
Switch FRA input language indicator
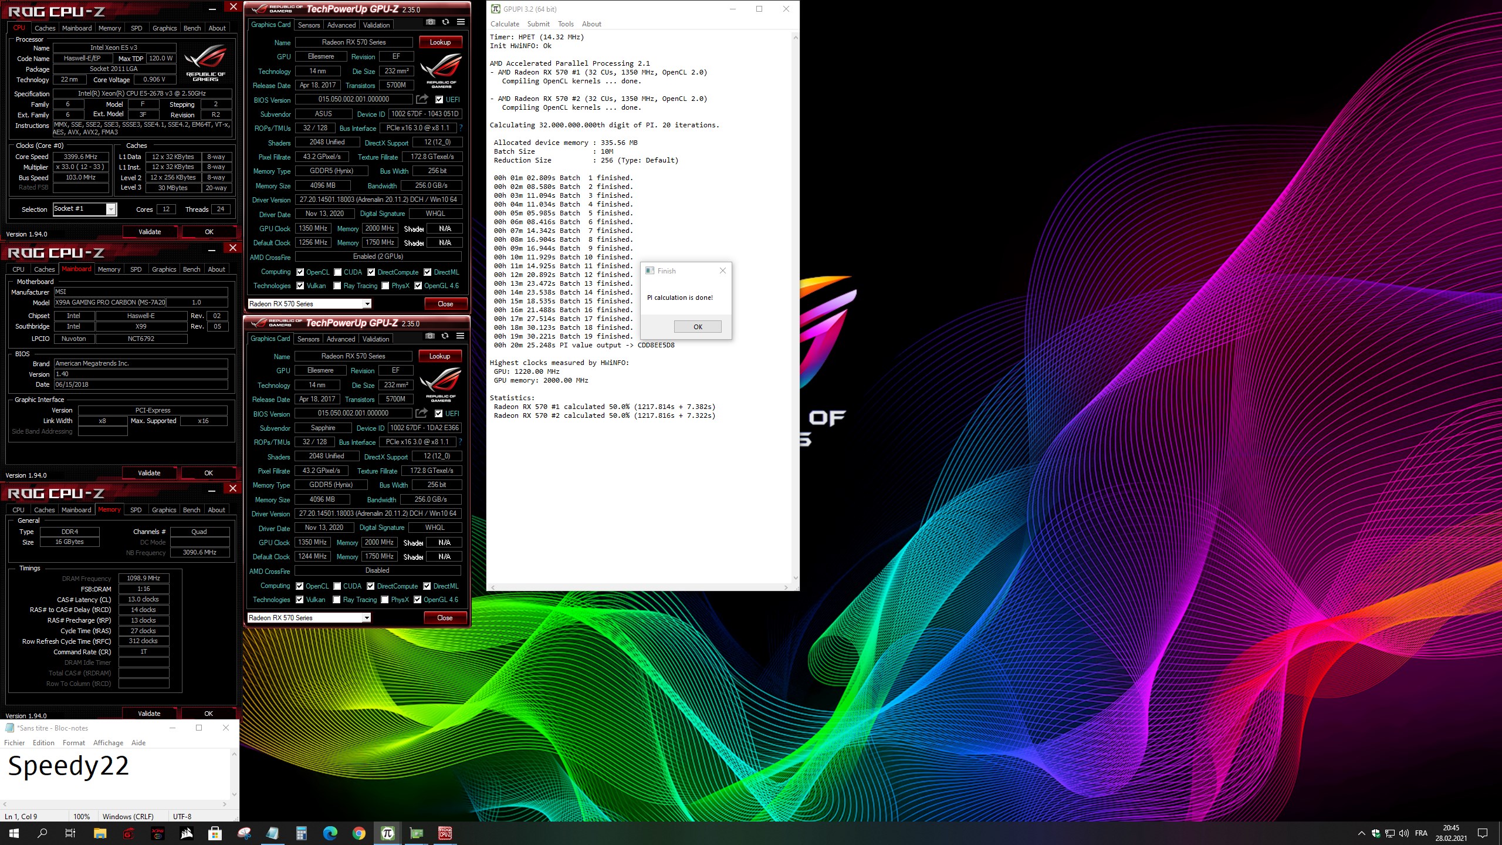1421,833
